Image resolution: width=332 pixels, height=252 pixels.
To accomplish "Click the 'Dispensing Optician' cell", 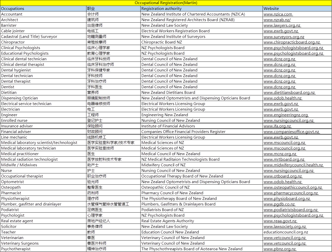I will tap(43, 98).
